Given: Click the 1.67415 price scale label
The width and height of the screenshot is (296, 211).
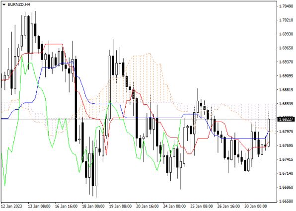Looking at the screenshot, I should [287, 159].
